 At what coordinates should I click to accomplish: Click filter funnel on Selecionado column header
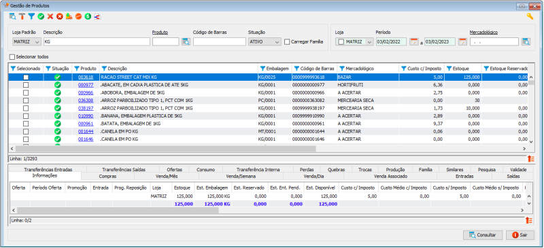[13, 69]
